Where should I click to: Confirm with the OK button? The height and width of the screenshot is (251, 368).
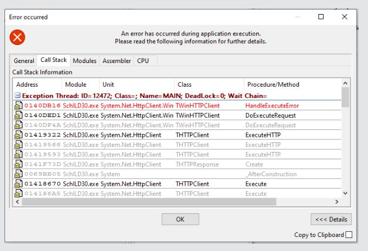180,219
